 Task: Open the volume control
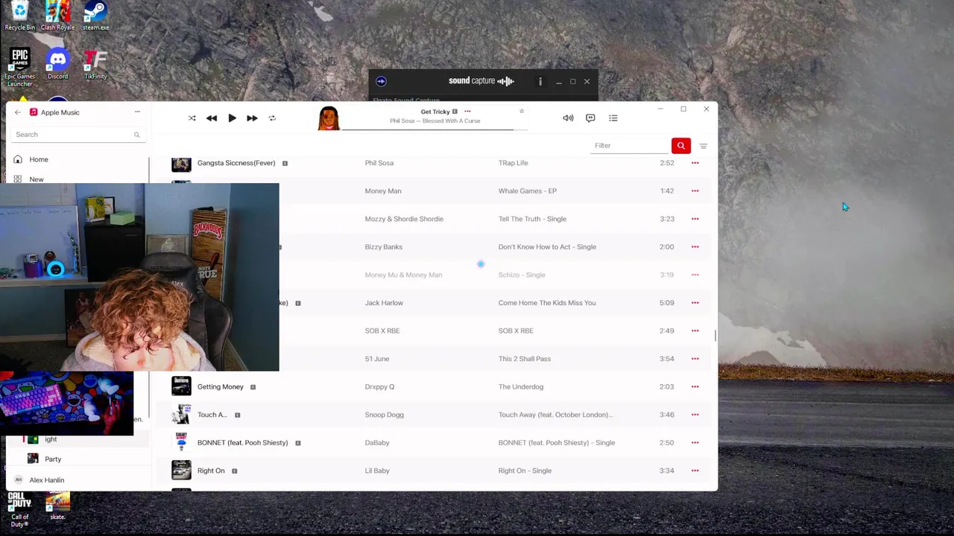click(x=568, y=118)
